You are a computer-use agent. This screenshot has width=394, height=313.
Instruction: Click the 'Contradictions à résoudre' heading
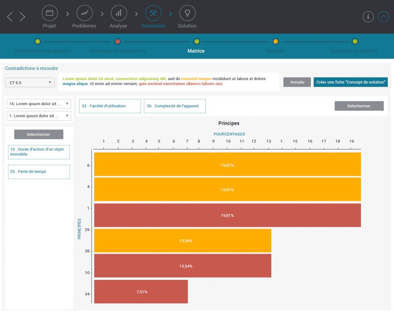pyautogui.click(x=32, y=68)
